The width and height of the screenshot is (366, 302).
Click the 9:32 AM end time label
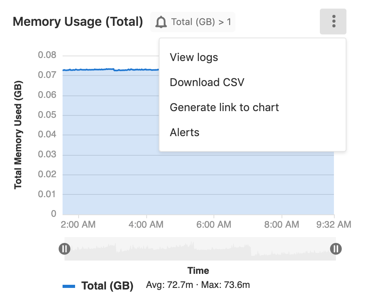click(x=334, y=225)
